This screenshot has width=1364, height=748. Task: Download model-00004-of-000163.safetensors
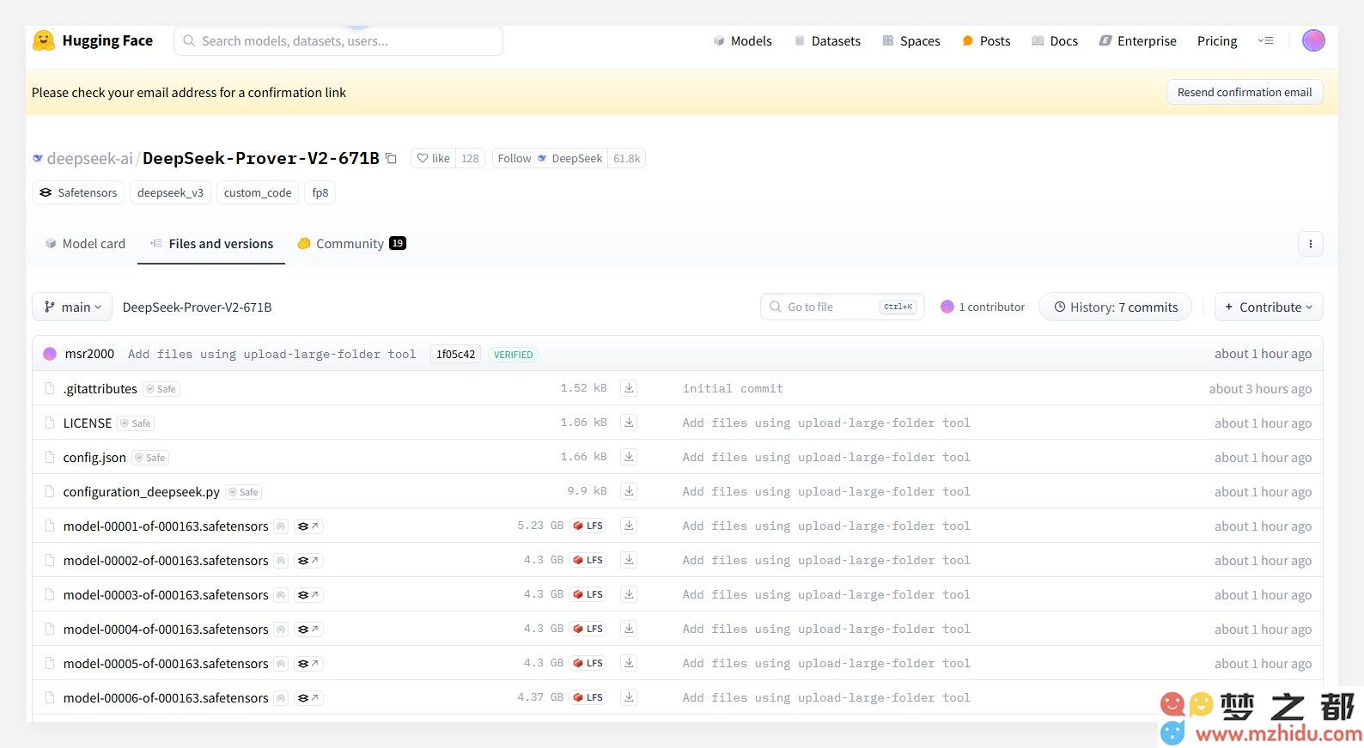click(x=629, y=629)
